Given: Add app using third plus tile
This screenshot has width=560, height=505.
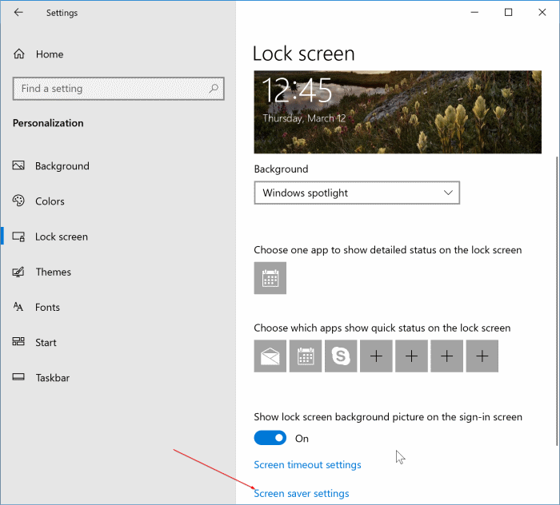Looking at the screenshot, I should pos(446,356).
